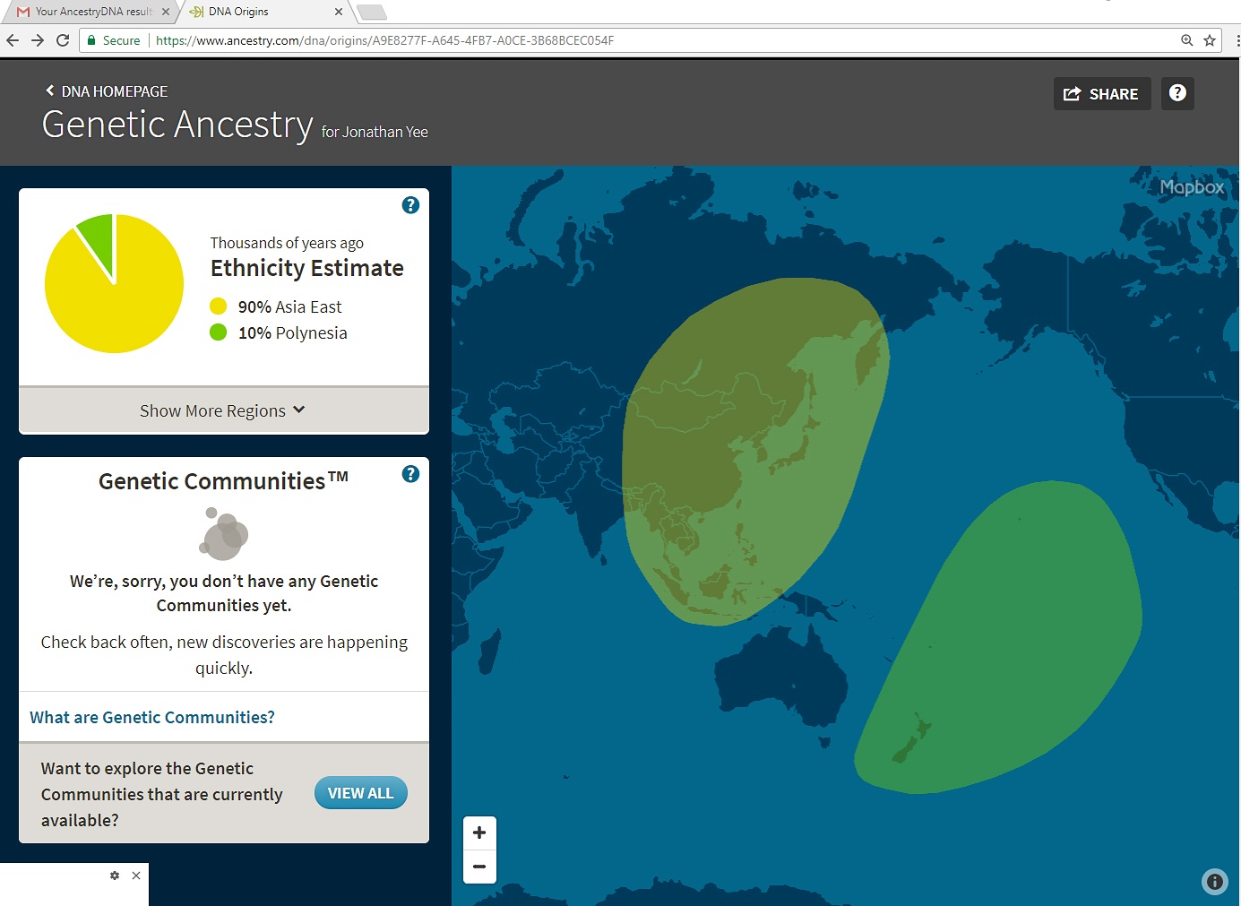Viewport: 1241px width, 906px height.
Task: Click the share arrow icon on SHARE
Action: [1072, 94]
